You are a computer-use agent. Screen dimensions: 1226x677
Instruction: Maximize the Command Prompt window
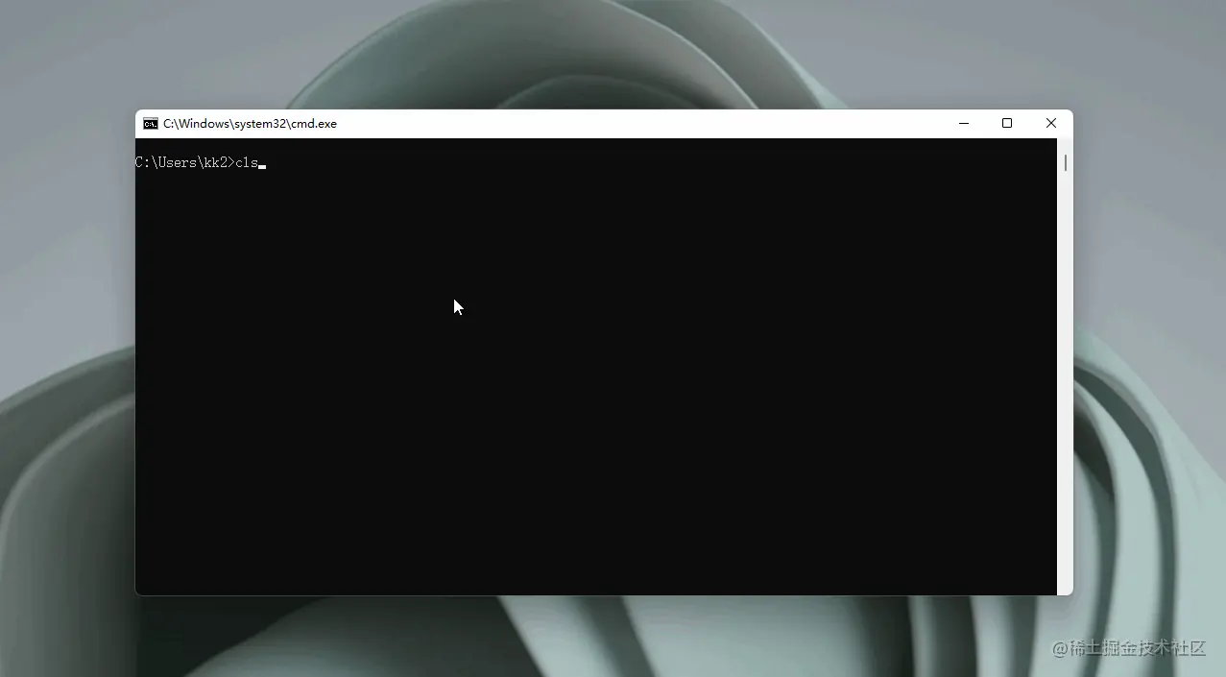click(x=1006, y=123)
